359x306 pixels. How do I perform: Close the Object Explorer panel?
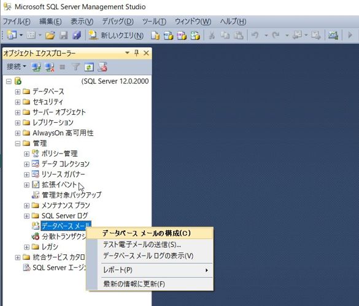pos(146,53)
